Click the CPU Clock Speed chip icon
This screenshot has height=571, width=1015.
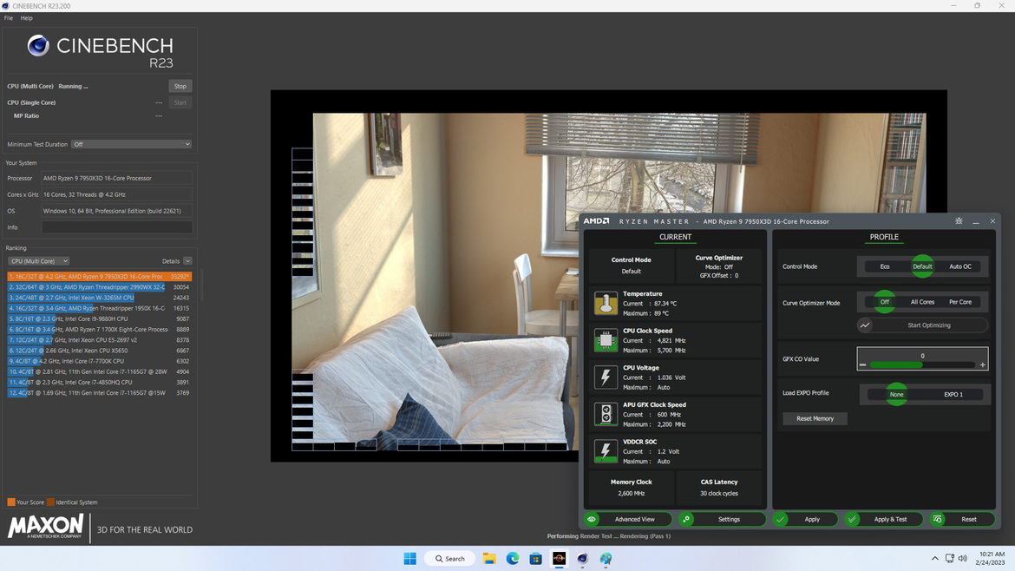[x=606, y=340]
